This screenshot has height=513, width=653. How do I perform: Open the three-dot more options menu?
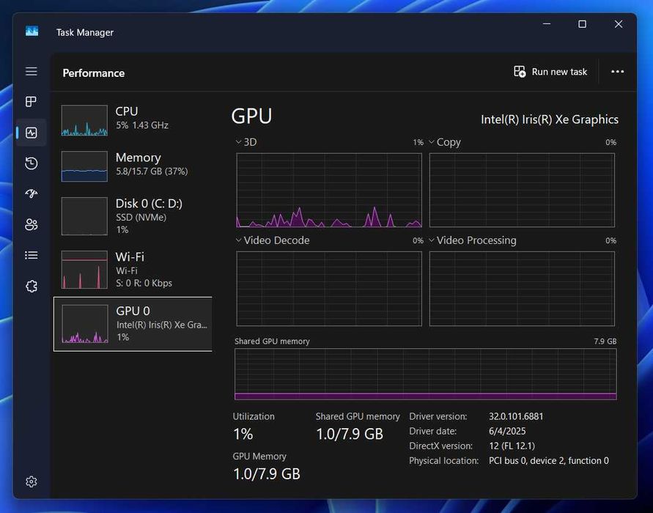click(x=617, y=72)
